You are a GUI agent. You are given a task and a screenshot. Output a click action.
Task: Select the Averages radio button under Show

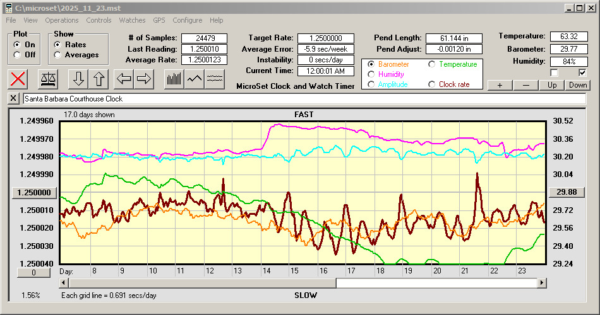pyautogui.click(x=57, y=55)
